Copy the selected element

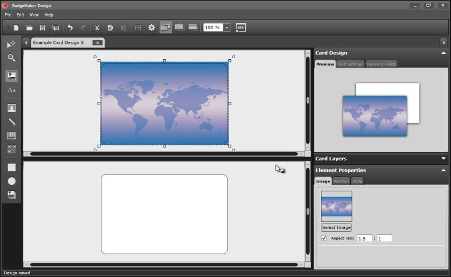(110, 27)
